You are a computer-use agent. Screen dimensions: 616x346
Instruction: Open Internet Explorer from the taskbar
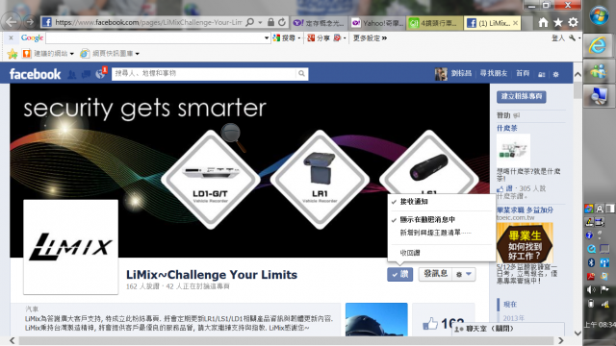[599, 45]
